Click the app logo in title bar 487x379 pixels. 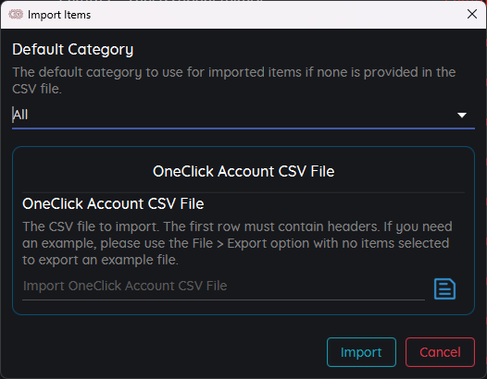click(16, 14)
